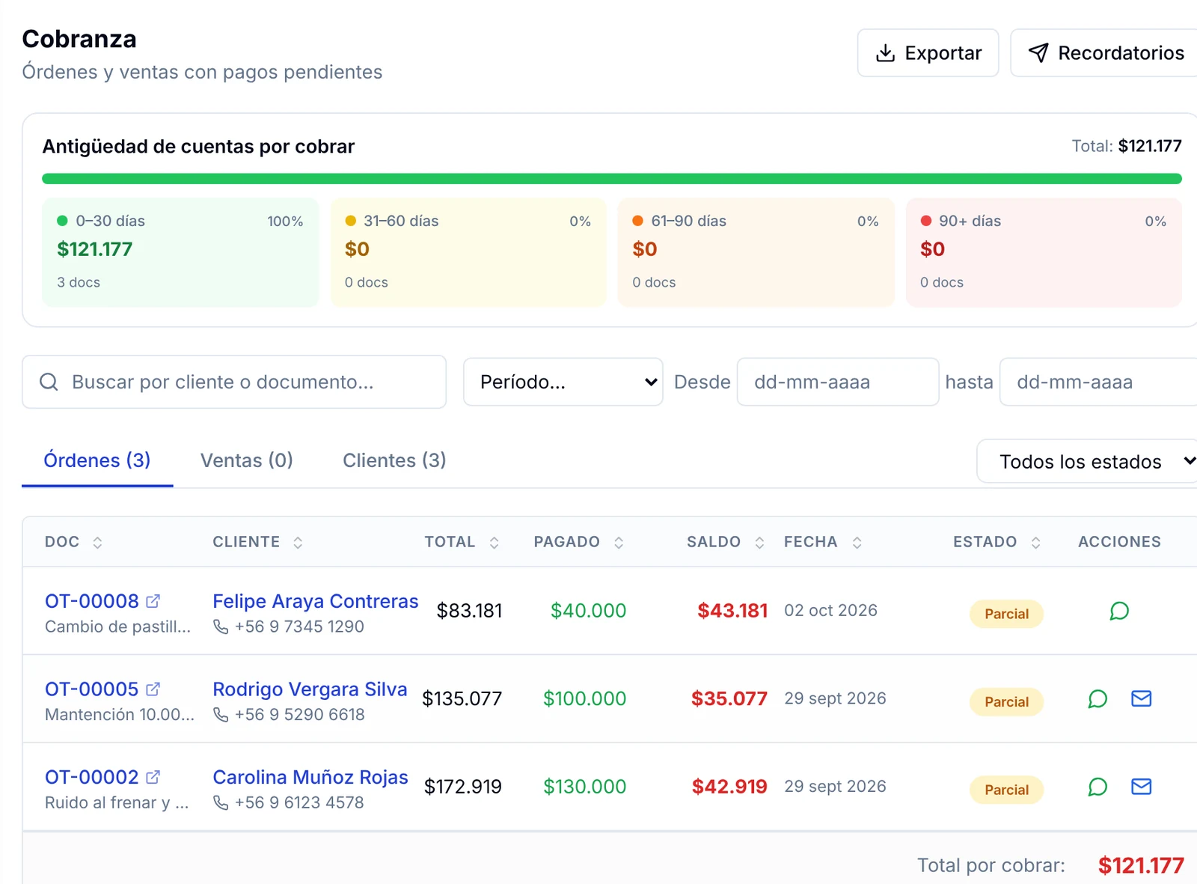Sort table by ESTADO column arrows
This screenshot has height=884, width=1197.
(x=1035, y=543)
